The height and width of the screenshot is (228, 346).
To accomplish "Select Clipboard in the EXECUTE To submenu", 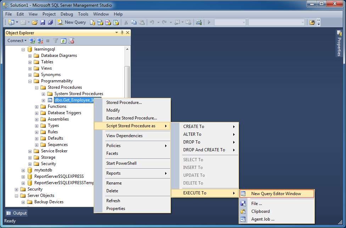I will point(277,211).
